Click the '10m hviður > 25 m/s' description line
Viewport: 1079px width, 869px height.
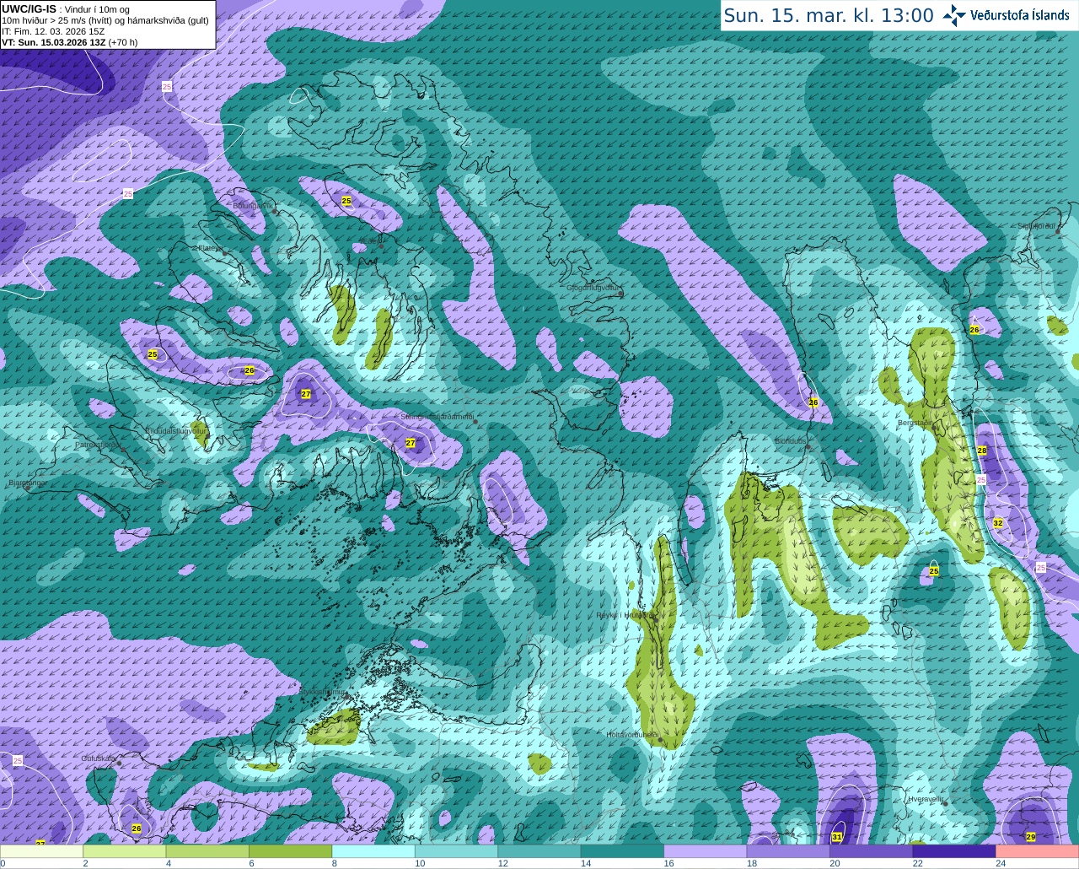[x=105, y=20]
